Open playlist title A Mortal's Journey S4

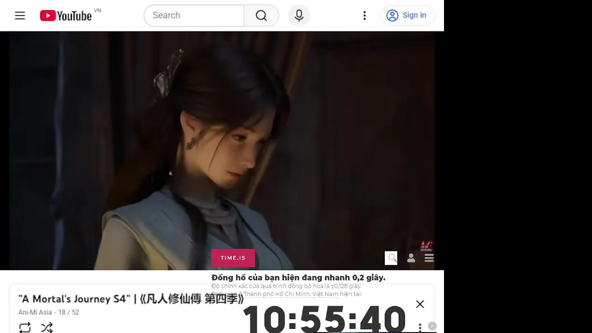[x=131, y=299]
